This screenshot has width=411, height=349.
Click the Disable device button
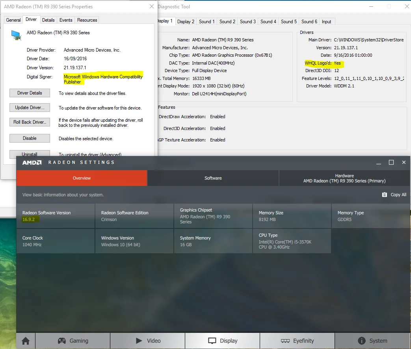pos(30,138)
